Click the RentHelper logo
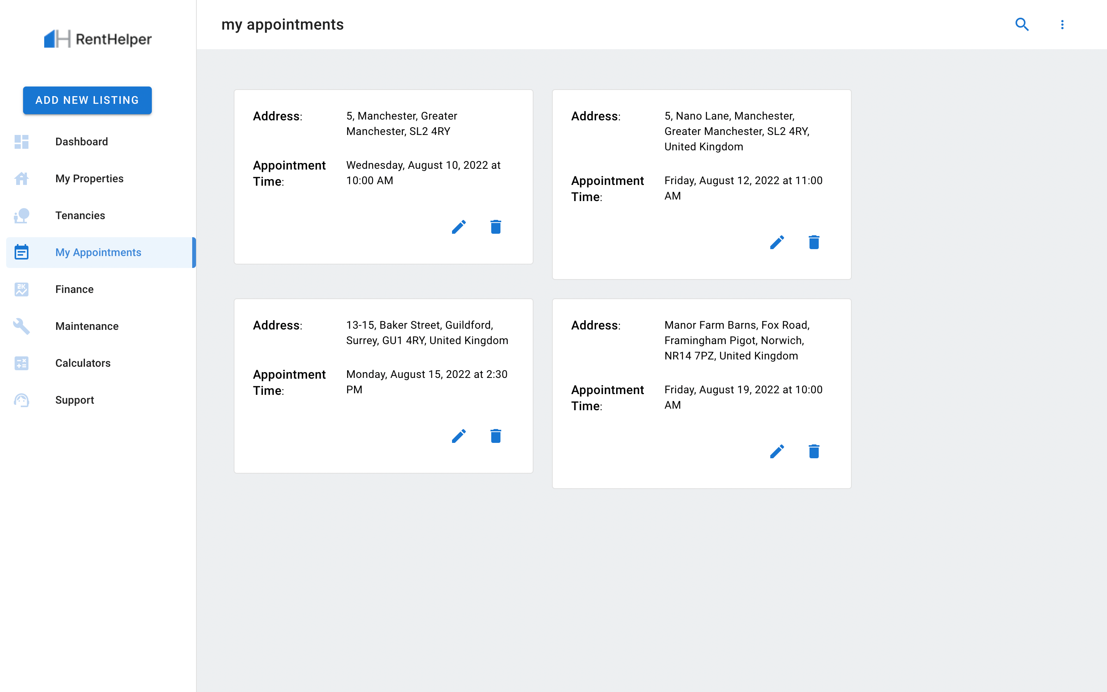 click(98, 39)
